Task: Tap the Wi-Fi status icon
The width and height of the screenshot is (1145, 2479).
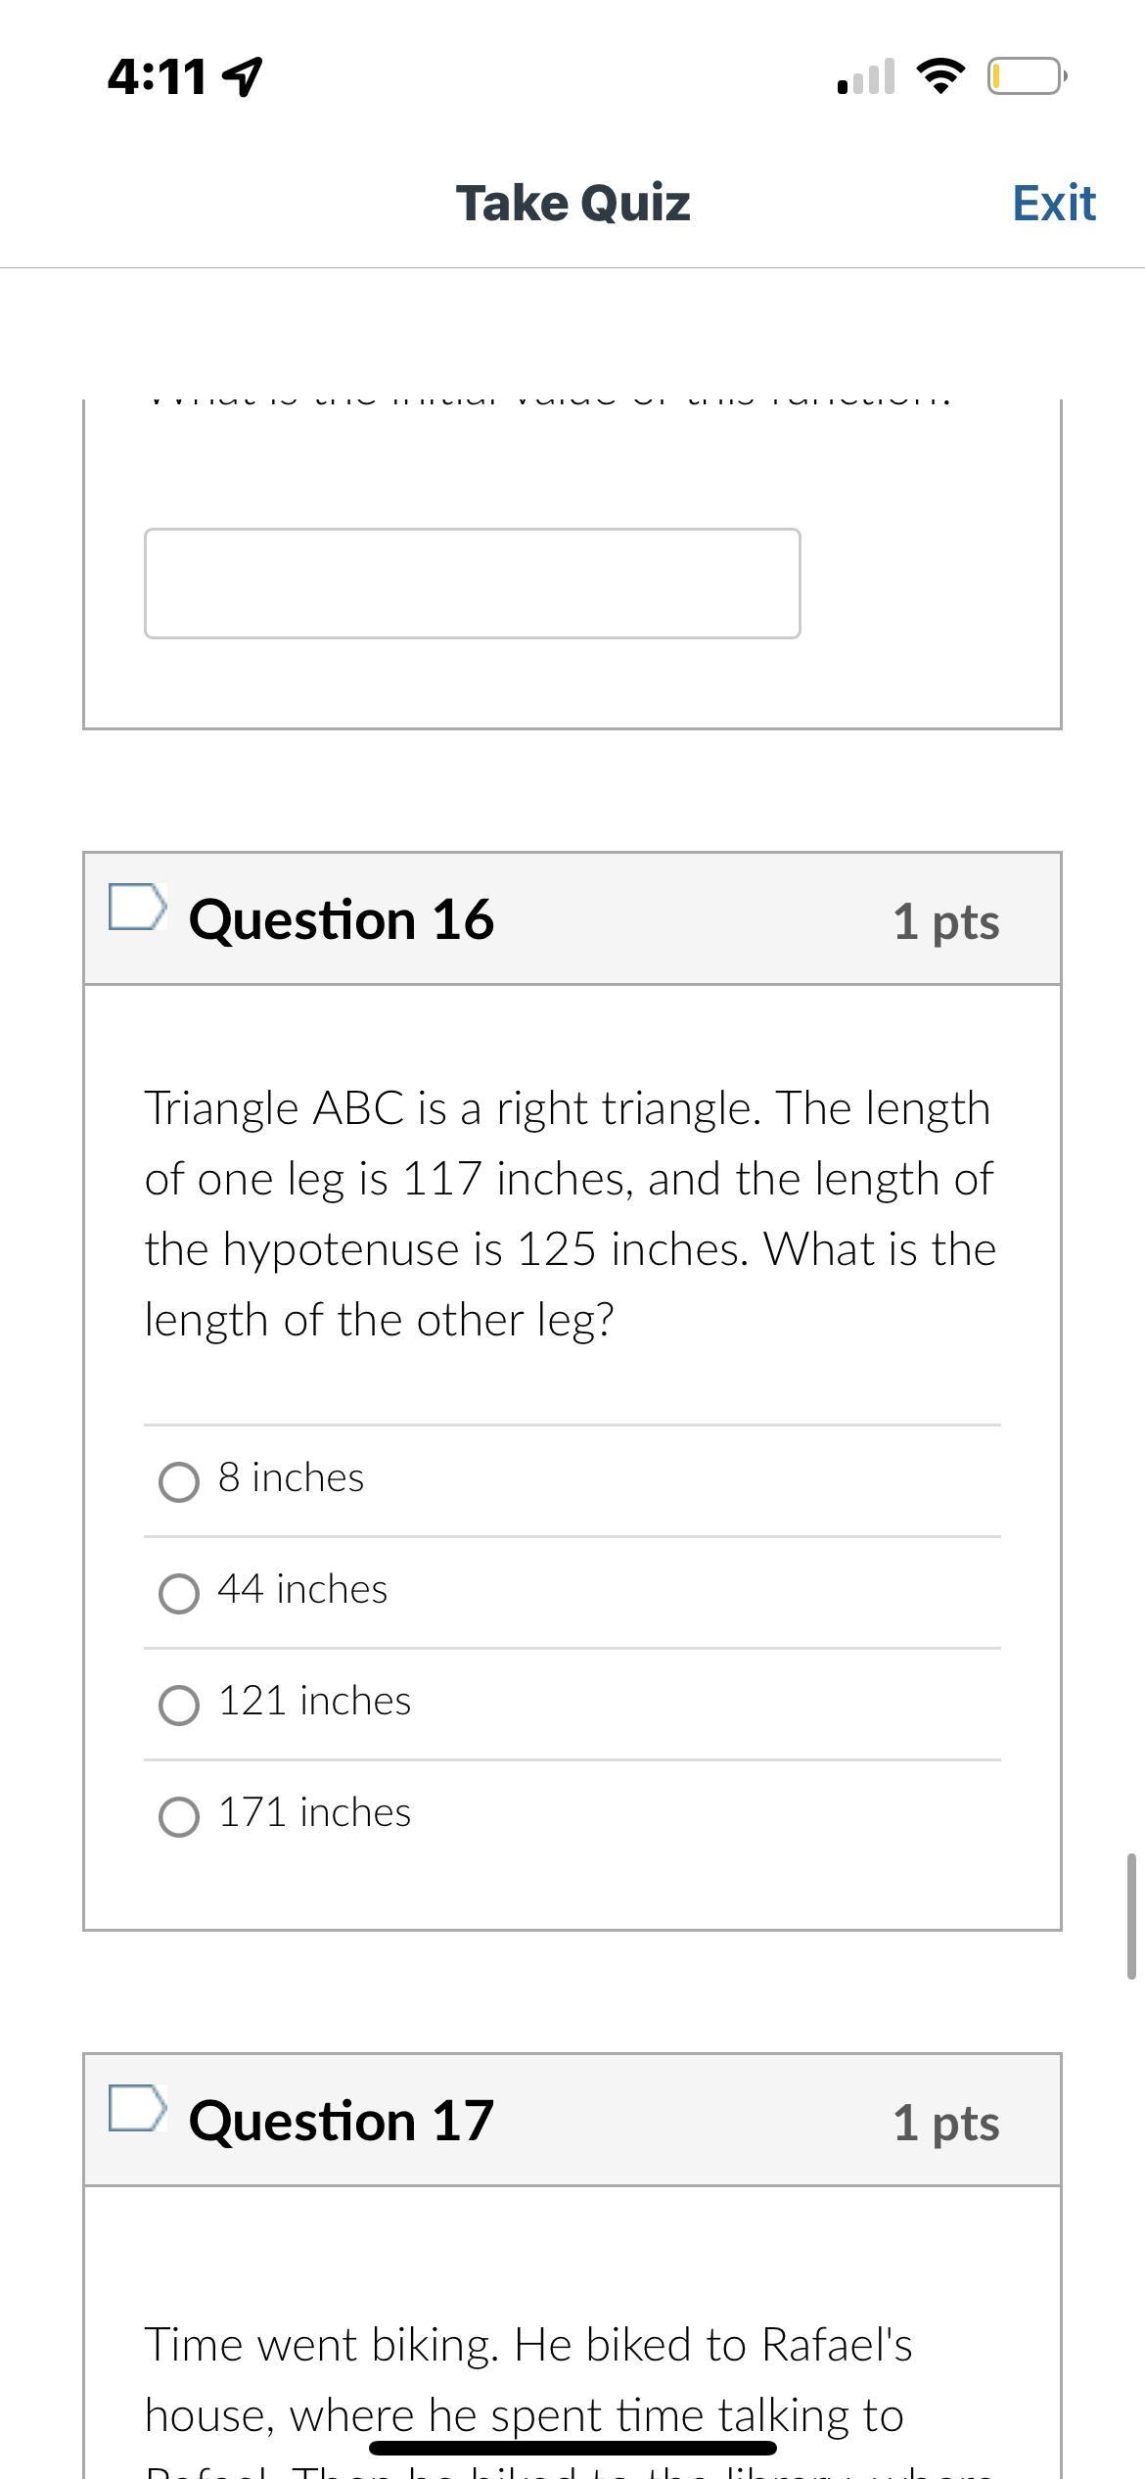Action: 940,75
